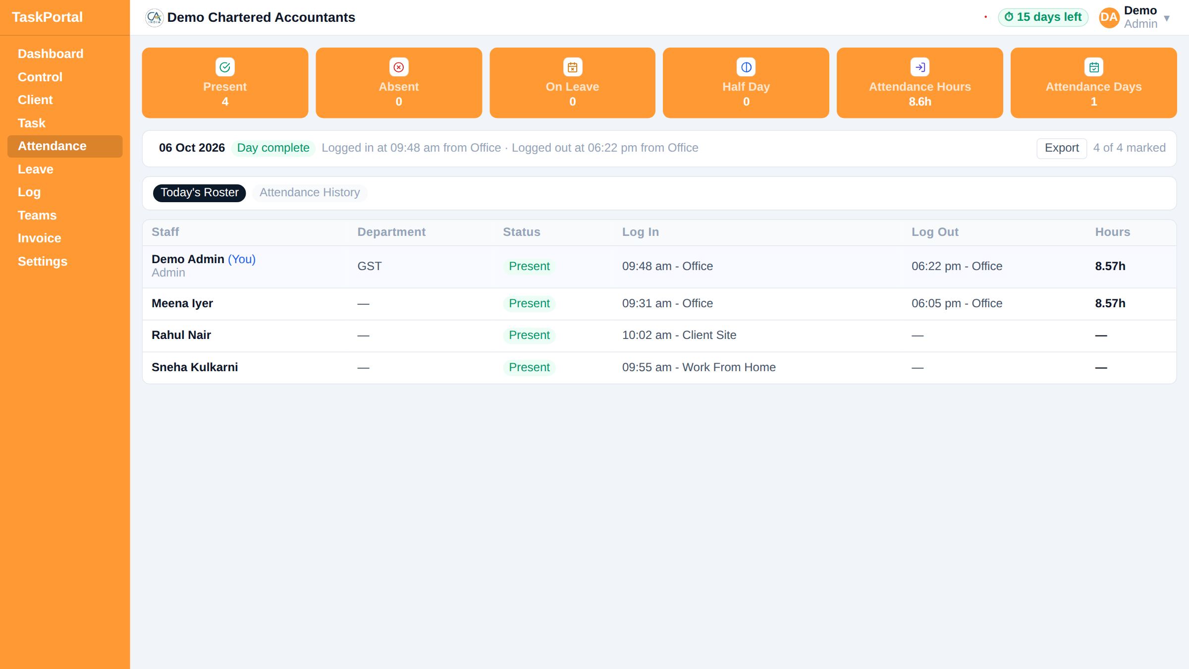Viewport: 1189px width, 669px height.
Task: Click the GST department cell
Action: click(x=370, y=266)
